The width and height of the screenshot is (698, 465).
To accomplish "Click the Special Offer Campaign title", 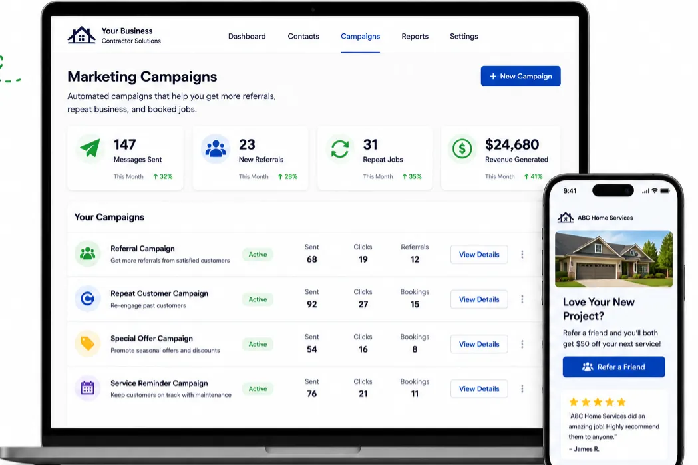I will 152,338.
